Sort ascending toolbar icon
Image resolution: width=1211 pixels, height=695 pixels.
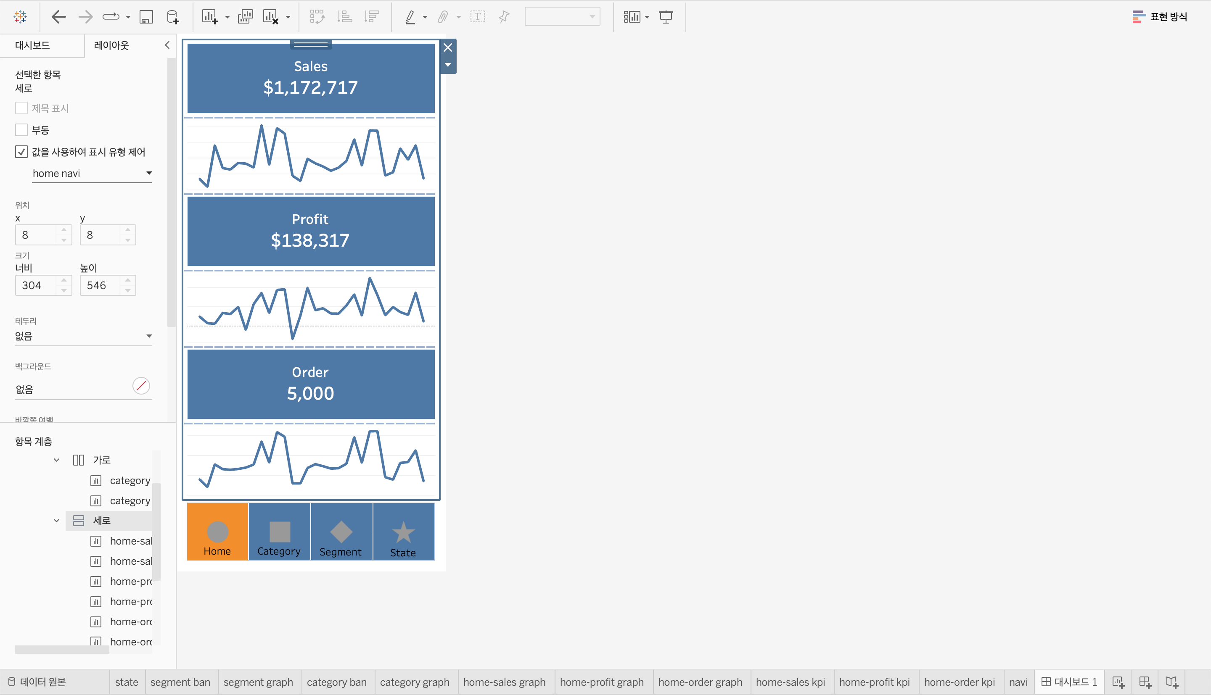(x=344, y=17)
